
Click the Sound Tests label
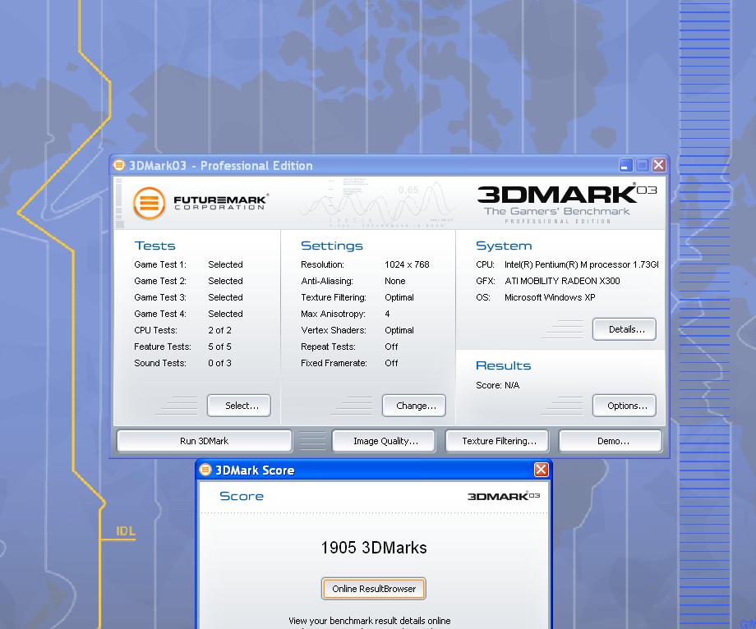tap(160, 363)
